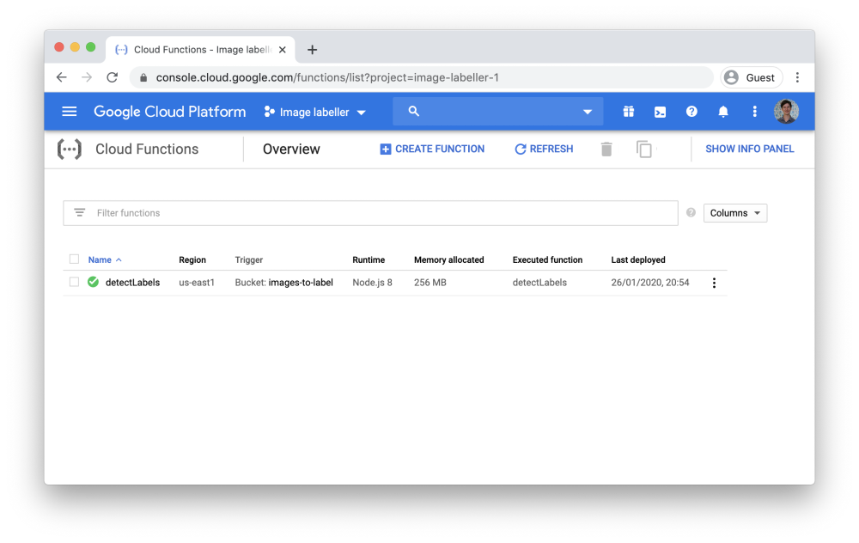Open the three-dot settings menu in header

click(x=755, y=112)
